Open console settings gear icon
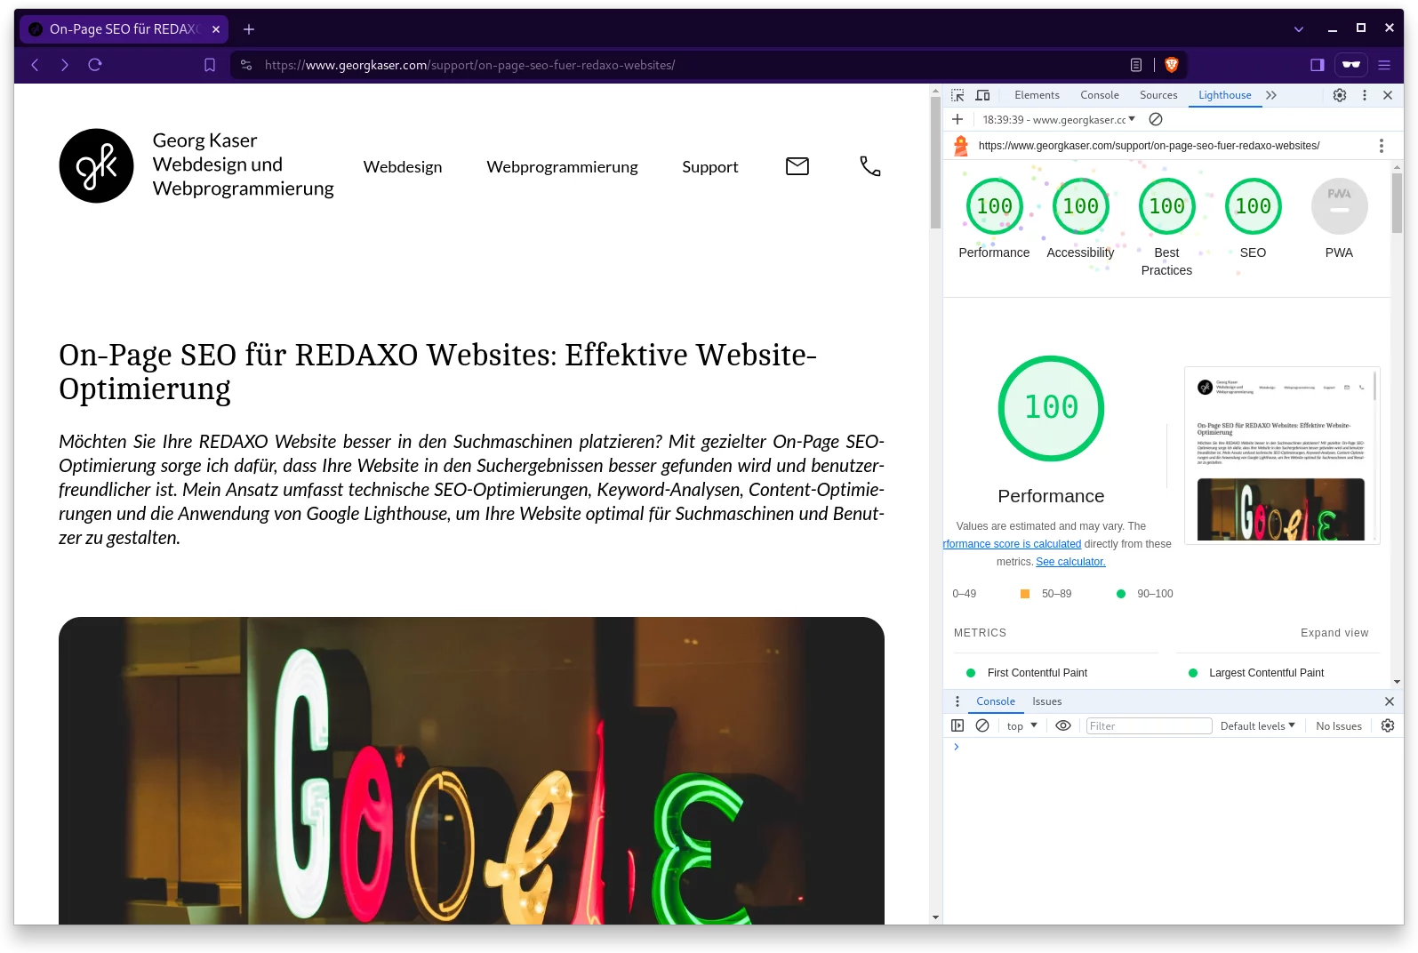This screenshot has width=1418, height=953. click(1388, 725)
